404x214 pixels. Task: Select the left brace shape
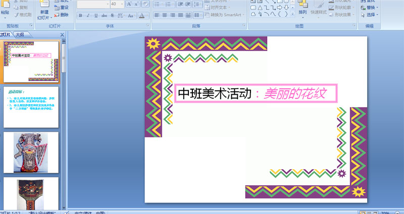pos(280,15)
